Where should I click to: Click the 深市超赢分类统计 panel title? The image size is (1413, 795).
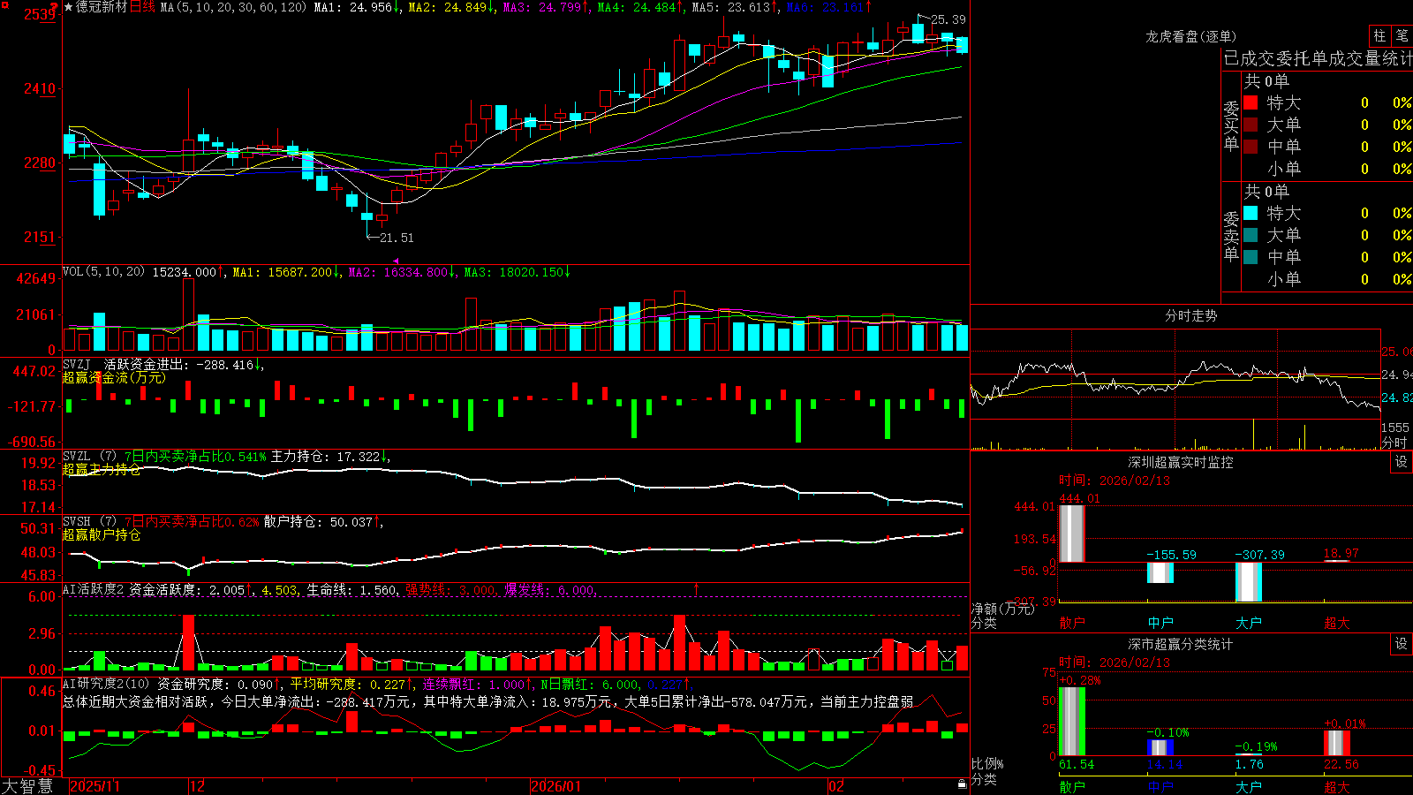[x=1180, y=644]
